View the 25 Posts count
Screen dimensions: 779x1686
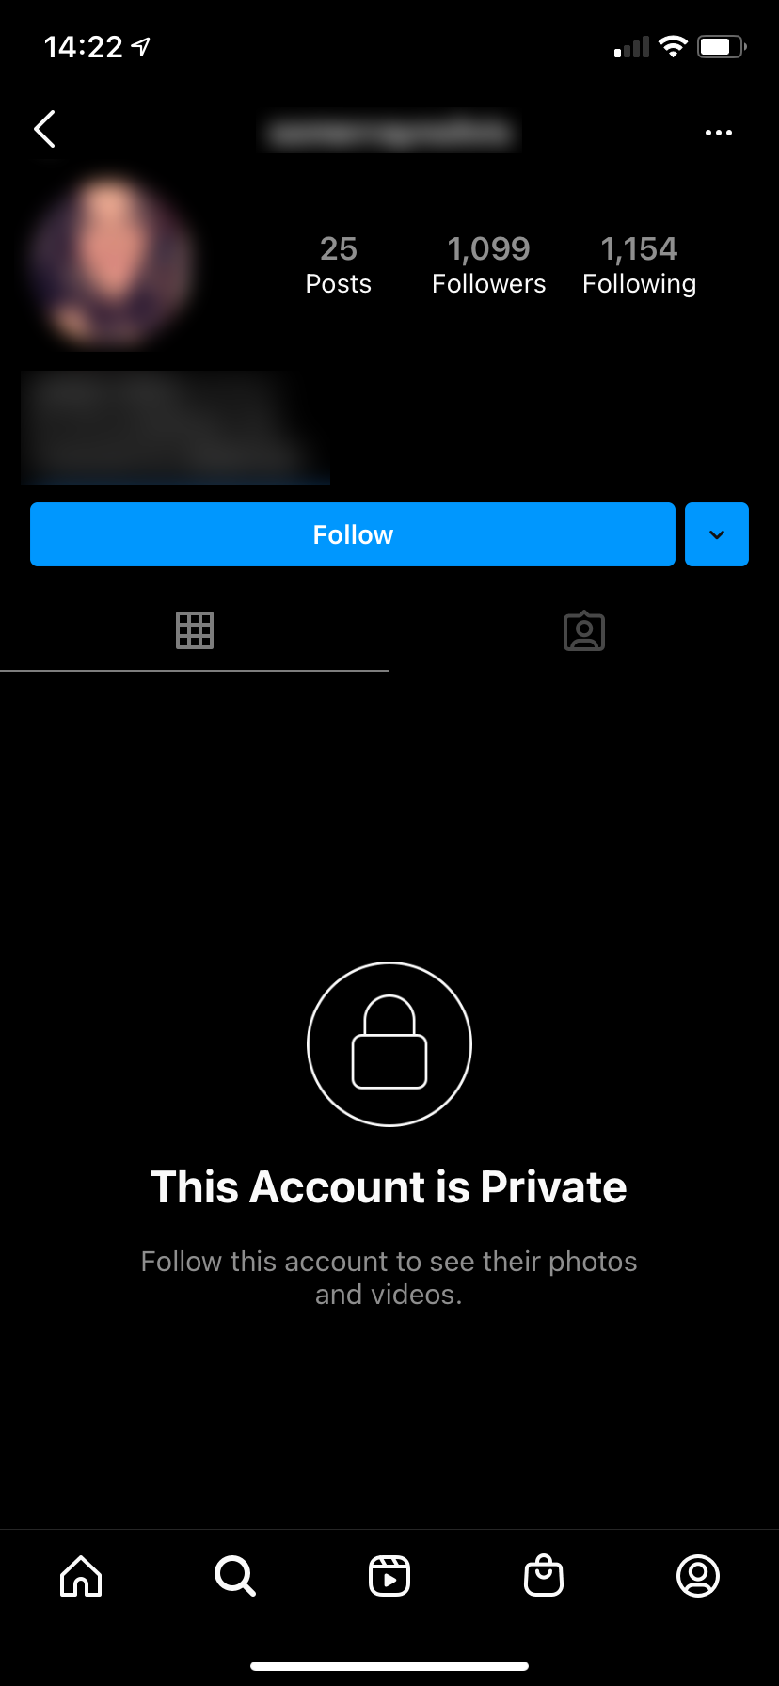coord(339,264)
